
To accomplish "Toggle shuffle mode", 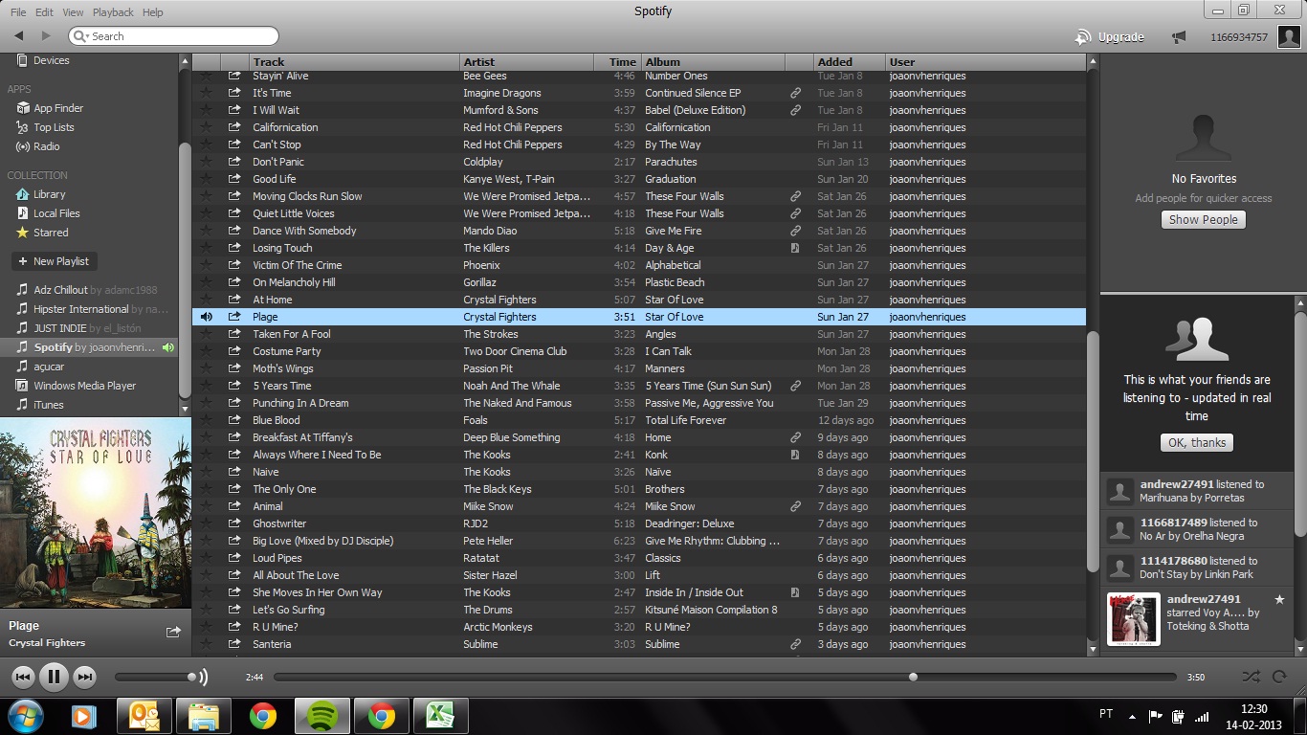I will (1251, 677).
